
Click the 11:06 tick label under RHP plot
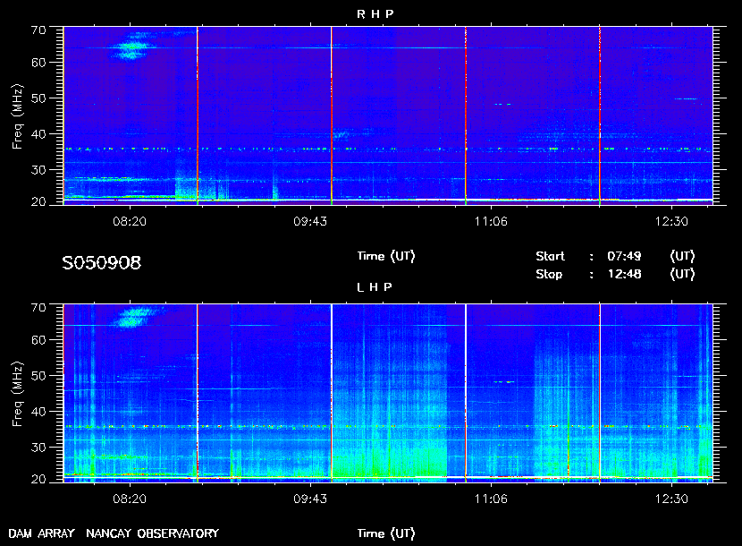point(491,221)
